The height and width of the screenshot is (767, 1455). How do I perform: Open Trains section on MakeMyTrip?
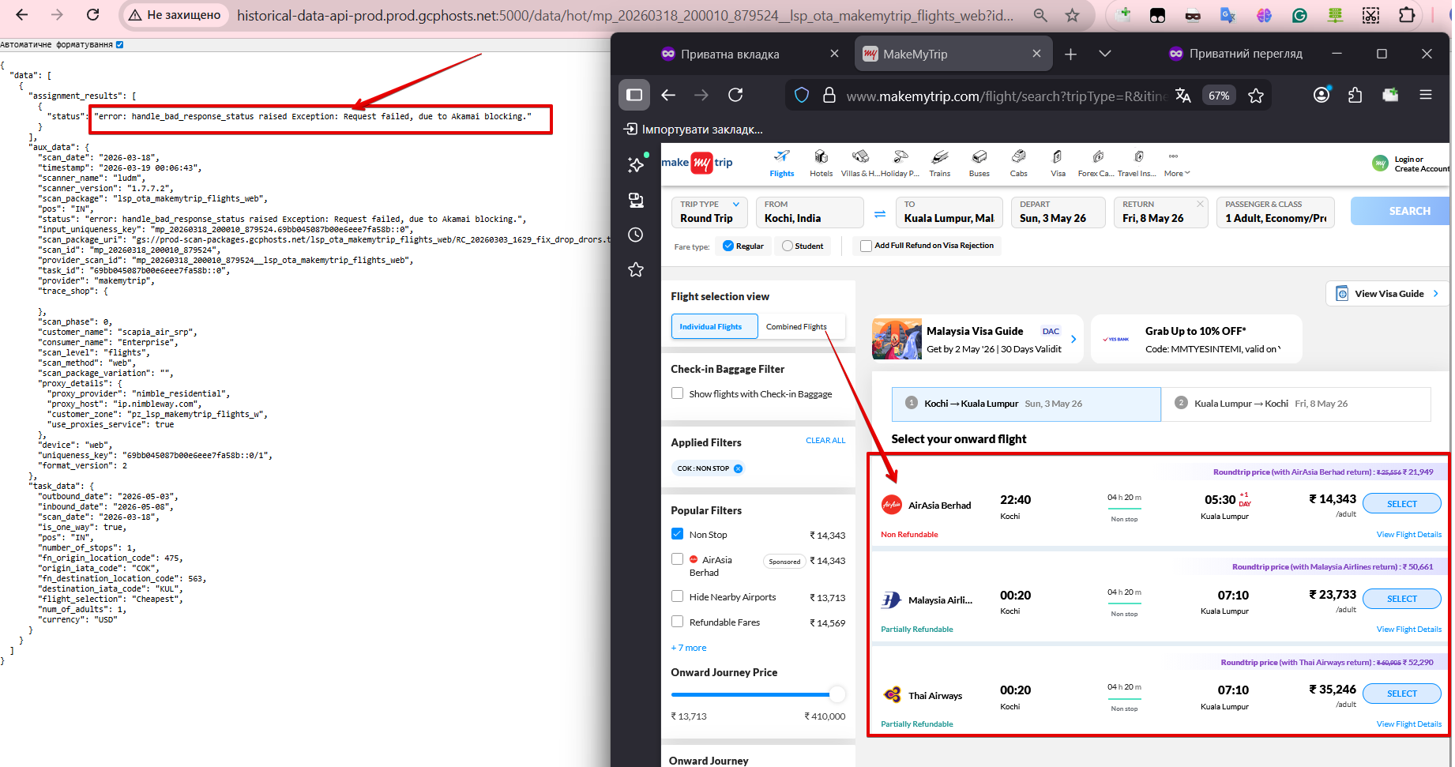pyautogui.click(x=939, y=164)
